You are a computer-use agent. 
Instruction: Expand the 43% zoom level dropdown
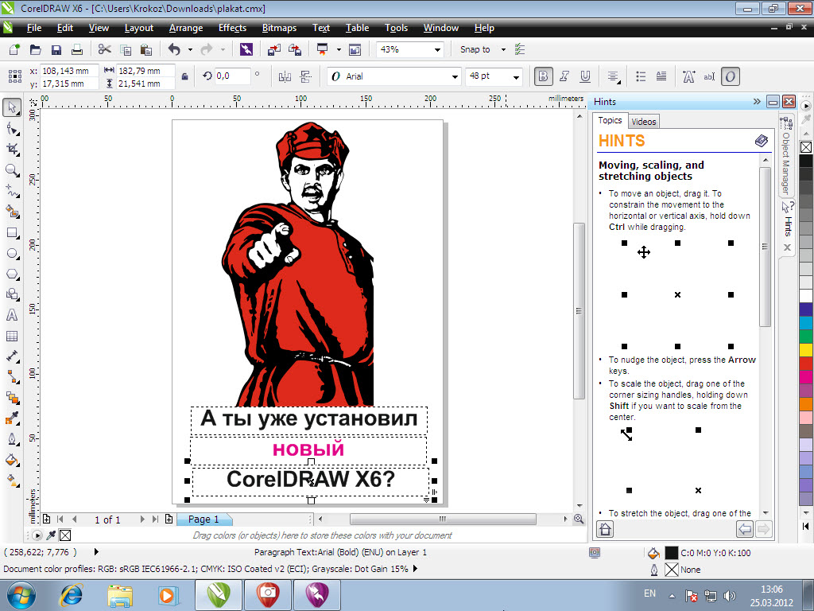point(436,49)
